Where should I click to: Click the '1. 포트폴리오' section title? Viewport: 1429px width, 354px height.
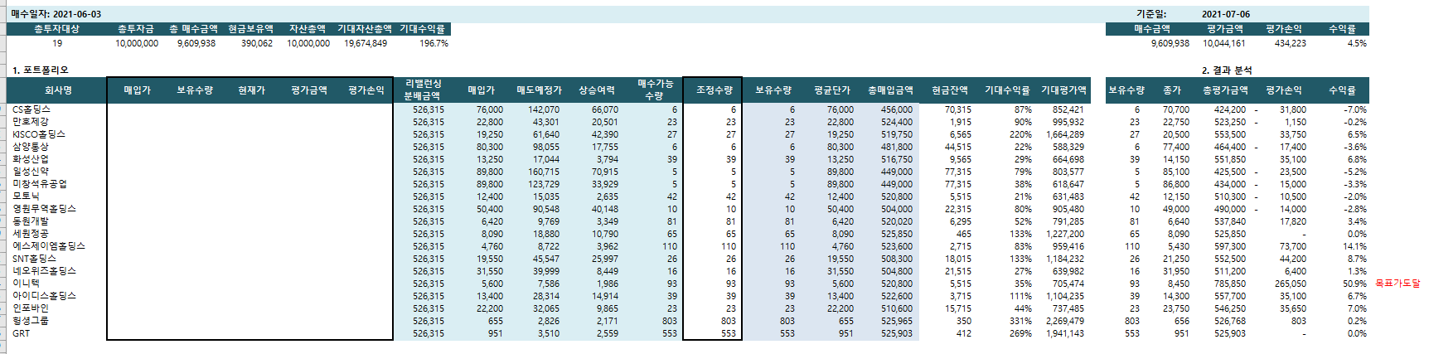(x=41, y=70)
